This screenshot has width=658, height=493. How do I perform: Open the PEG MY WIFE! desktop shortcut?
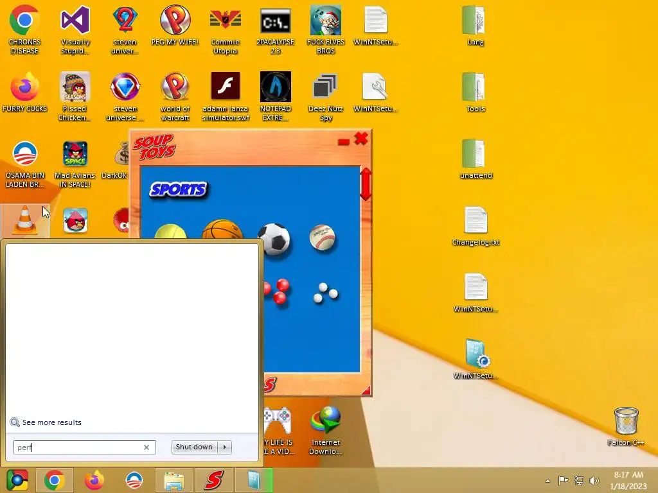[175, 25]
